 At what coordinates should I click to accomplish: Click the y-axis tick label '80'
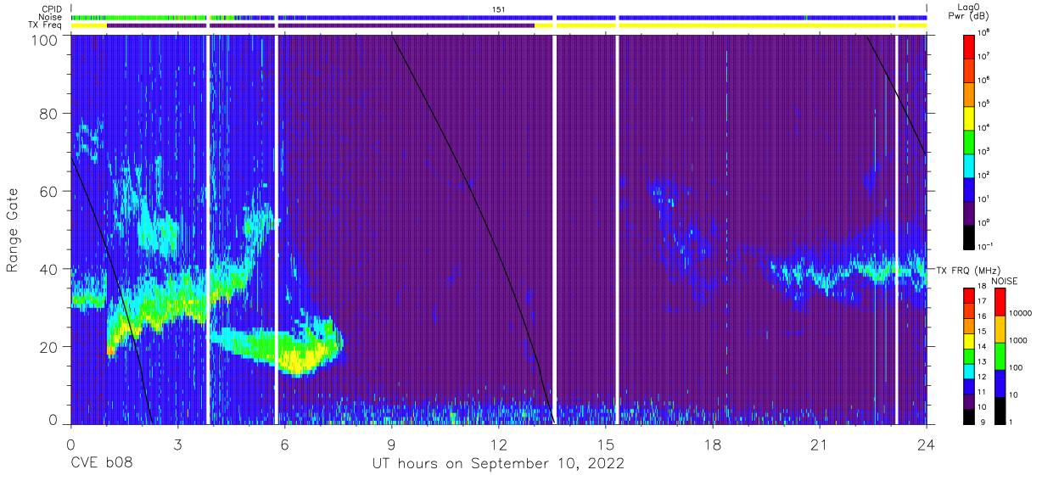tap(49, 114)
